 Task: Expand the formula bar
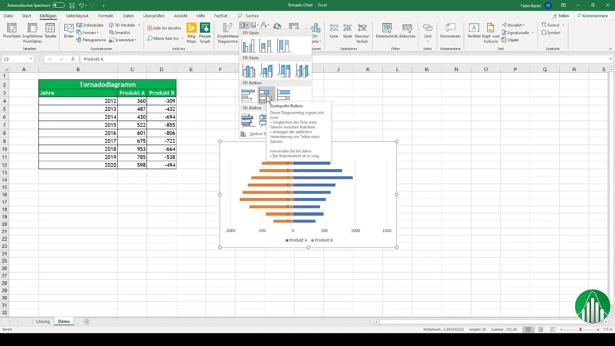click(x=611, y=59)
